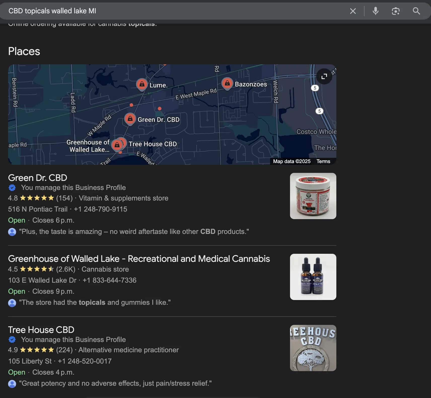The width and height of the screenshot is (431, 398).
Task: Click 'Closes 9 p.m.' hours for Greenhouse
Action: 53,291
